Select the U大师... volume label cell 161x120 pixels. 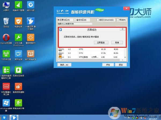[x=95, y=57]
